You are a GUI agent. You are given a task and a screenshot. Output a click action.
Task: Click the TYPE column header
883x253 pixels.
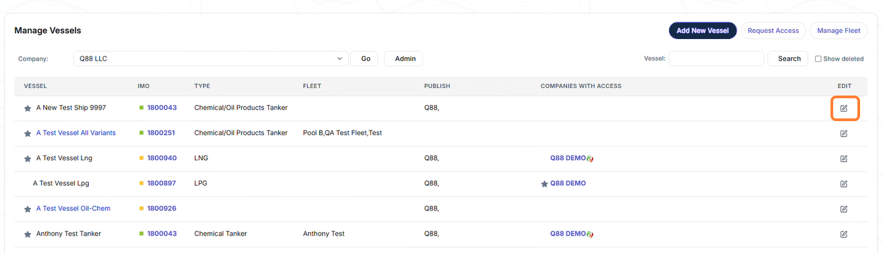click(202, 86)
